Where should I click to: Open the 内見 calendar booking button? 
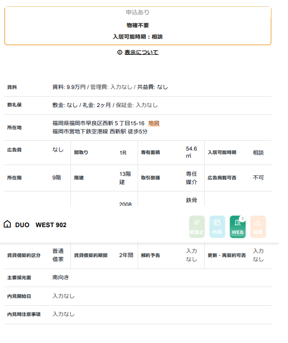click(x=217, y=227)
